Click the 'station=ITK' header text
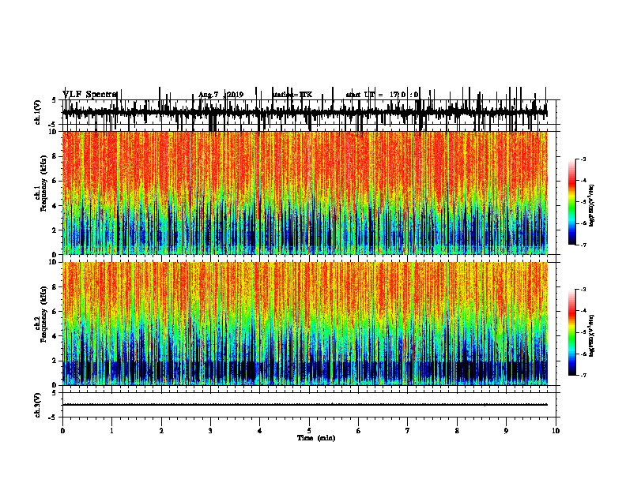The width and height of the screenshot is (626, 483). pos(292,95)
